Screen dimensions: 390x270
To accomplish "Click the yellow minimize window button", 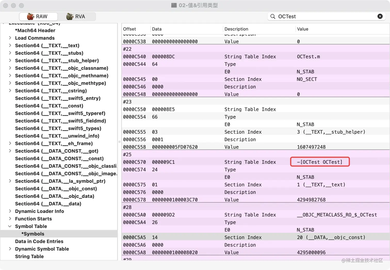I will coord(13,5).
